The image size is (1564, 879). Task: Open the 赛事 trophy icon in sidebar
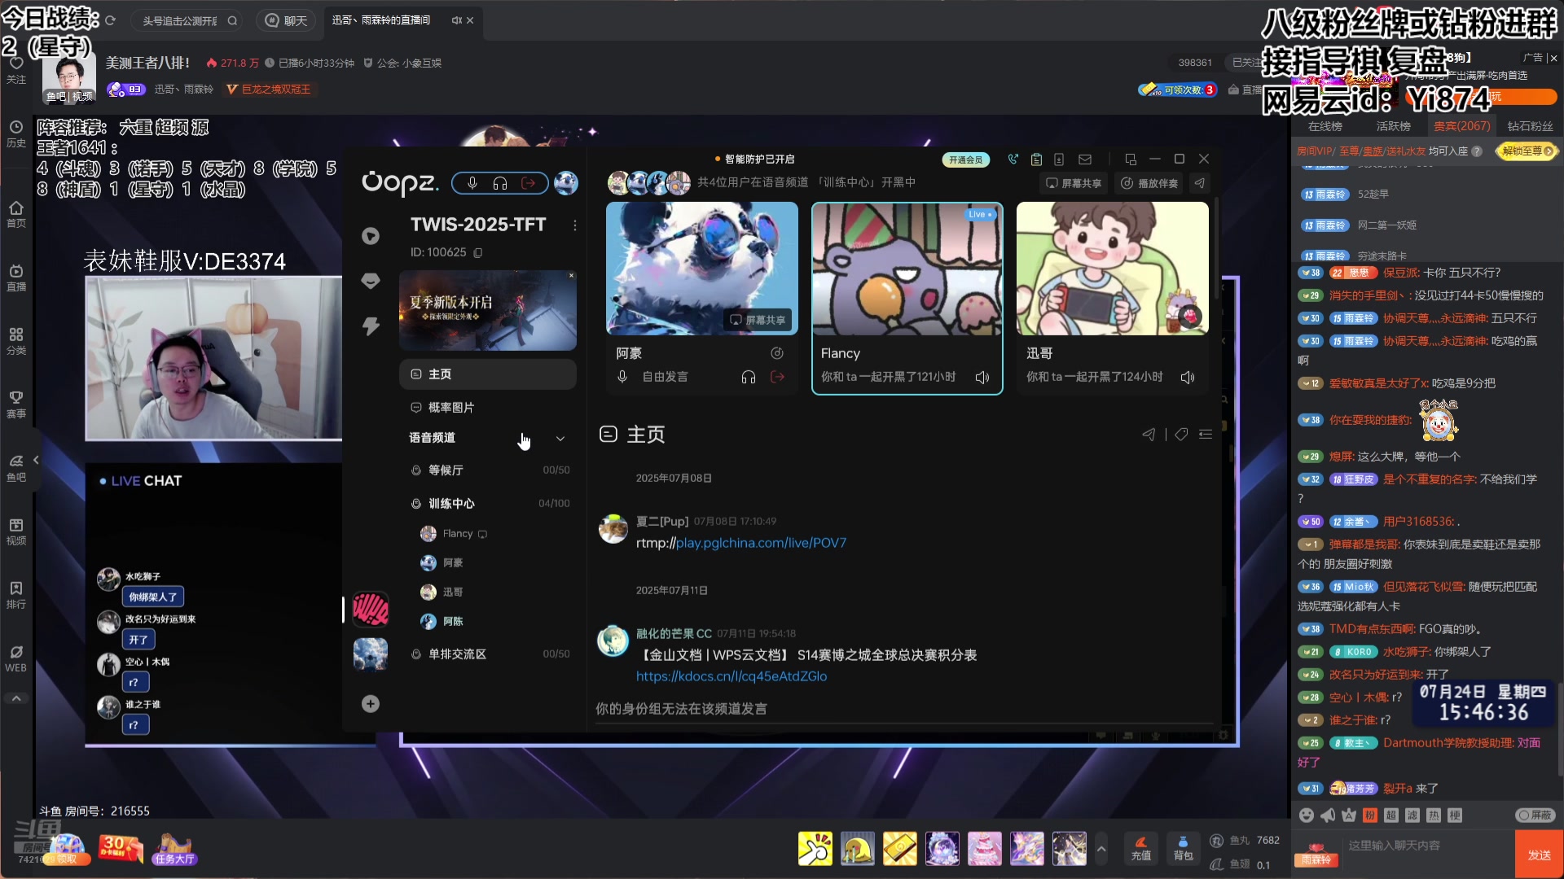point(16,405)
